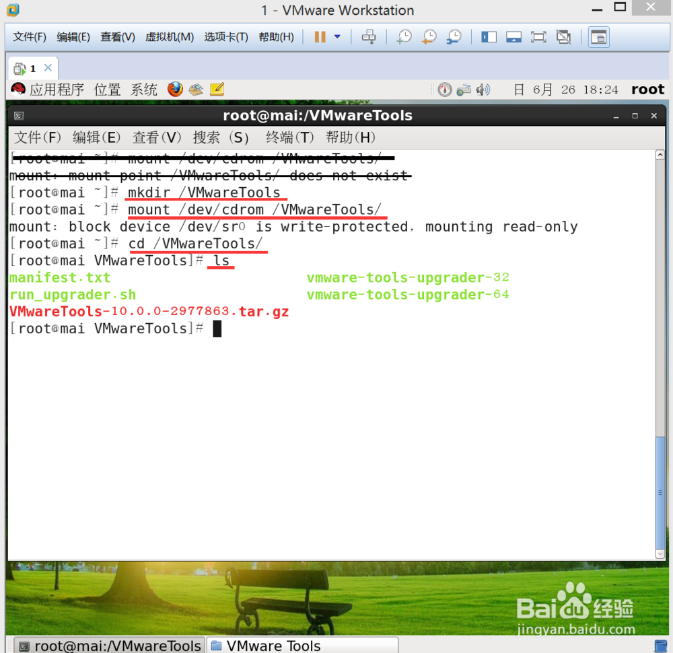The image size is (673, 653).
Task: Send Ctrl+Alt+Del to the guest
Action: point(369,36)
